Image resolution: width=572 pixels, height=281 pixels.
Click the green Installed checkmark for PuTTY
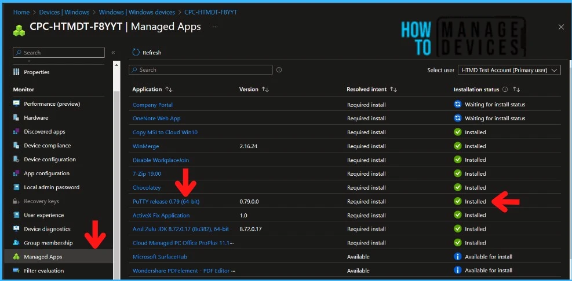click(457, 201)
